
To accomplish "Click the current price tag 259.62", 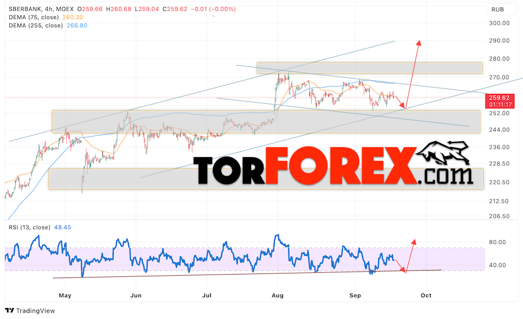I will click(499, 97).
